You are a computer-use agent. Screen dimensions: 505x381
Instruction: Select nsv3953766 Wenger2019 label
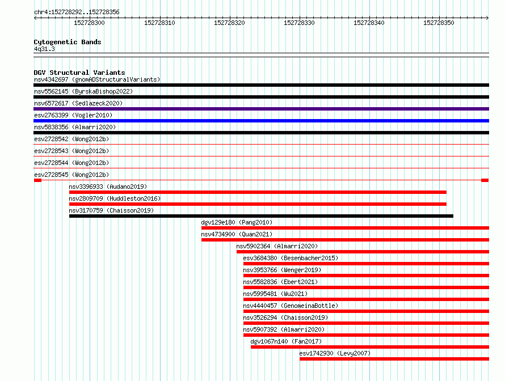click(x=282, y=270)
